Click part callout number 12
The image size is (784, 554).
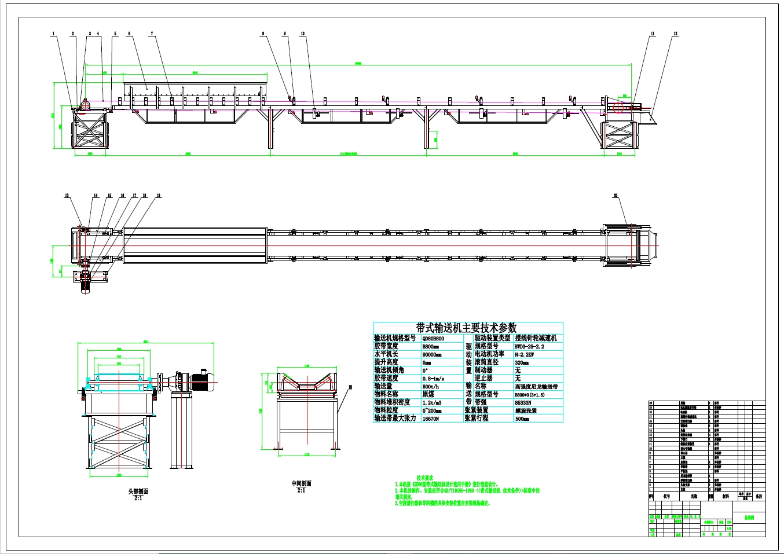tap(675, 34)
